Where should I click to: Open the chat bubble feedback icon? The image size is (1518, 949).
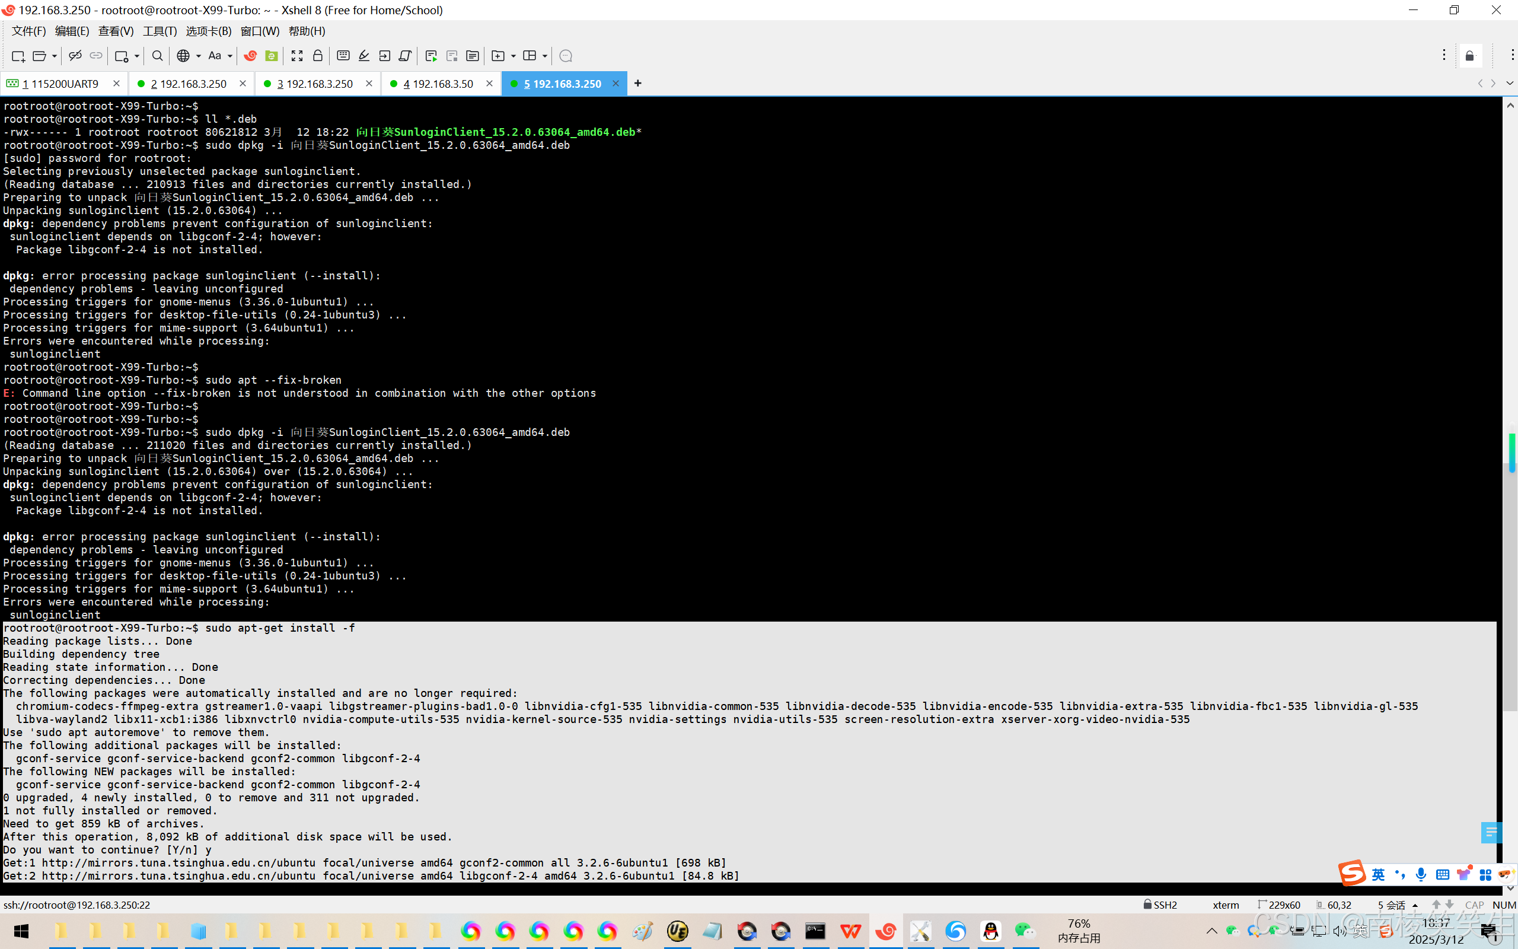pos(565,56)
